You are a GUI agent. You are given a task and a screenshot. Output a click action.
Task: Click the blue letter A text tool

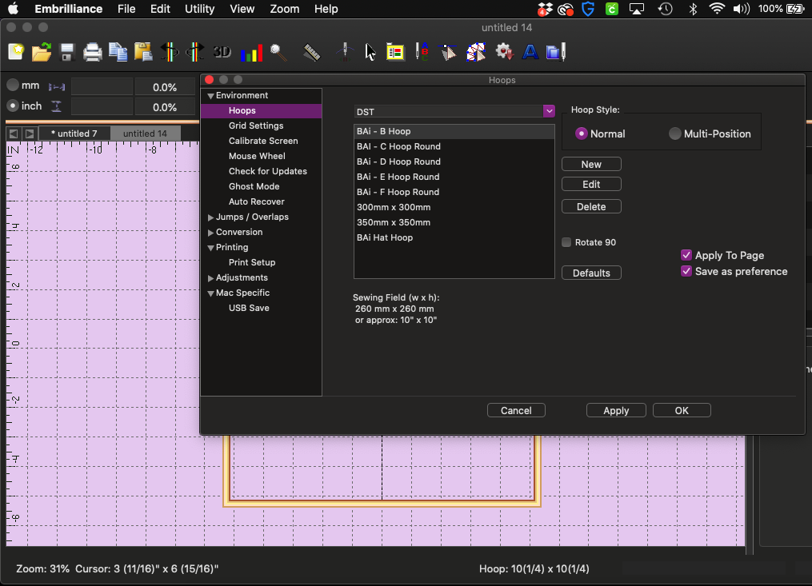coord(530,52)
